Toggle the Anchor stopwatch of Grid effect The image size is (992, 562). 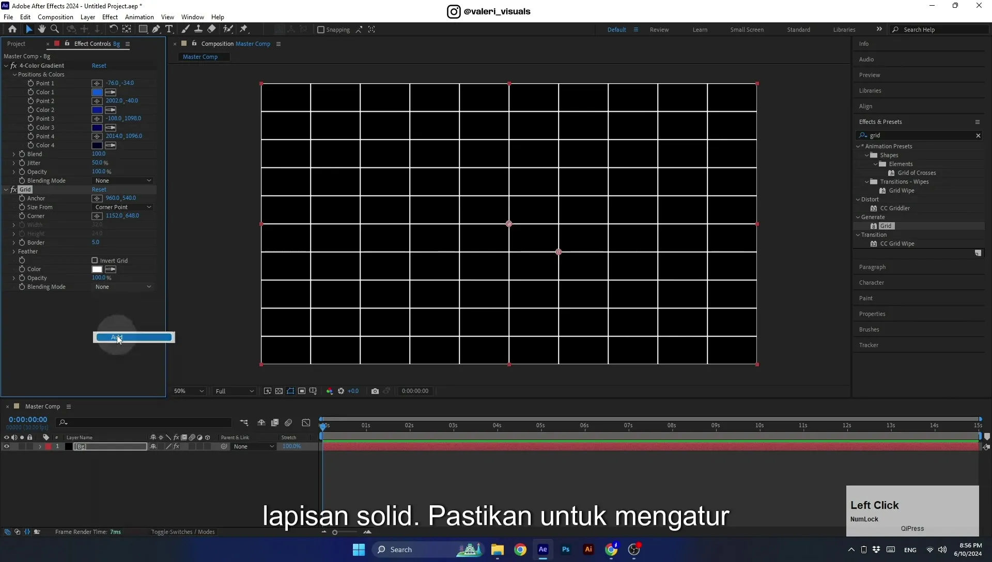click(22, 198)
